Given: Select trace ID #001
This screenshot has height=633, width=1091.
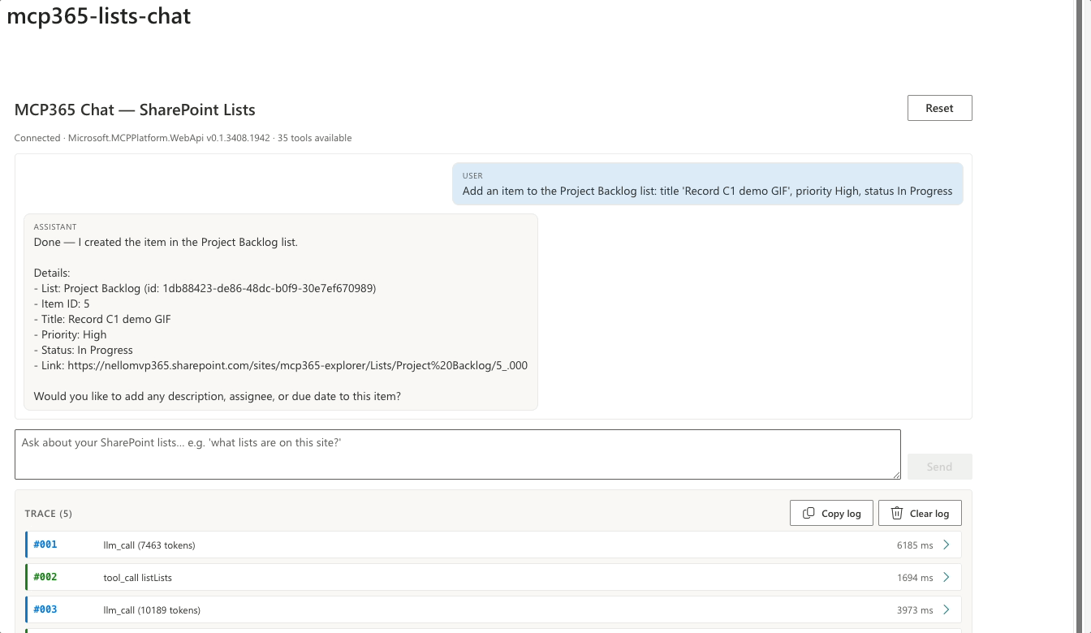Looking at the screenshot, I should [45, 545].
